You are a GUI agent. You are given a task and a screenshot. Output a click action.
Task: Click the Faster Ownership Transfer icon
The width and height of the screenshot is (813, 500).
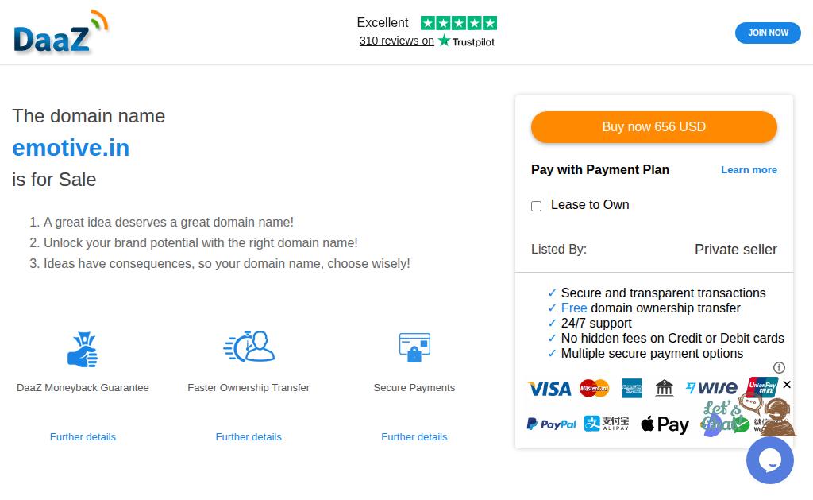(x=249, y=347)
